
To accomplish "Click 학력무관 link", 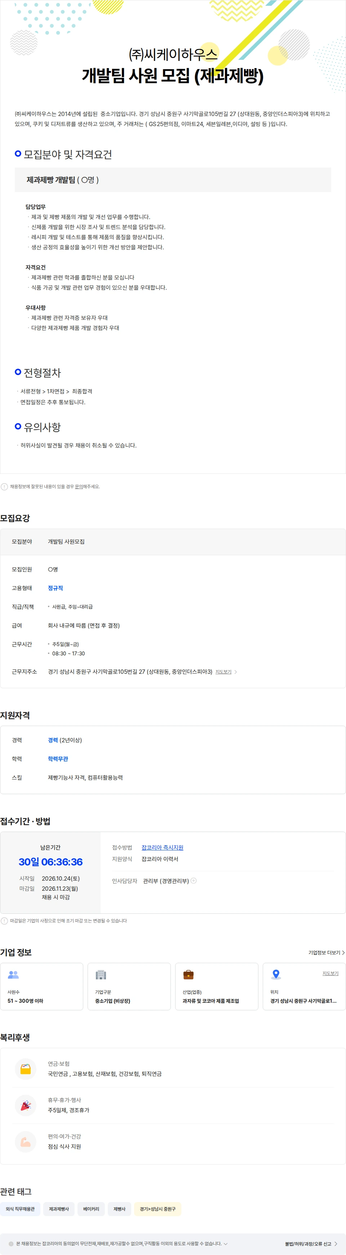I will [x=58, y=759].
